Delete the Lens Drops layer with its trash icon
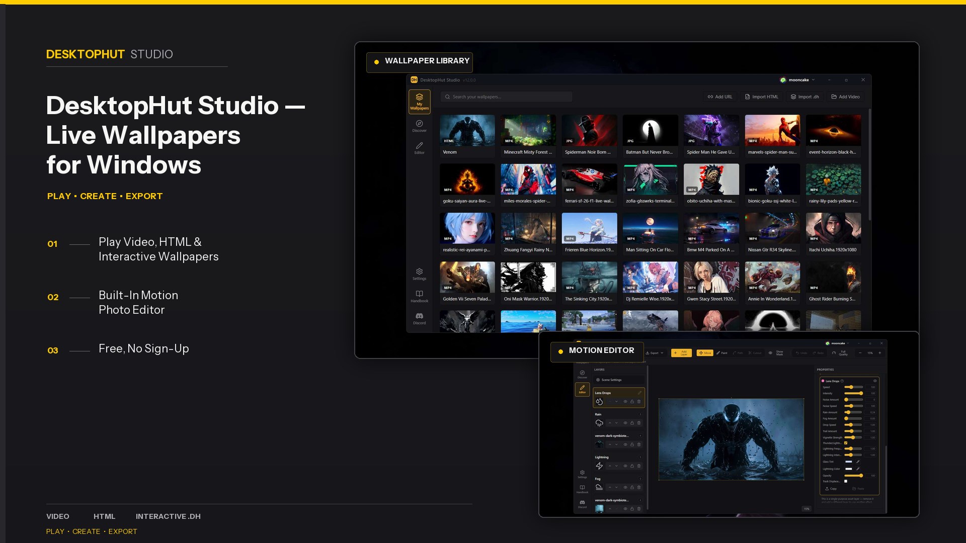 coord(639,401)
